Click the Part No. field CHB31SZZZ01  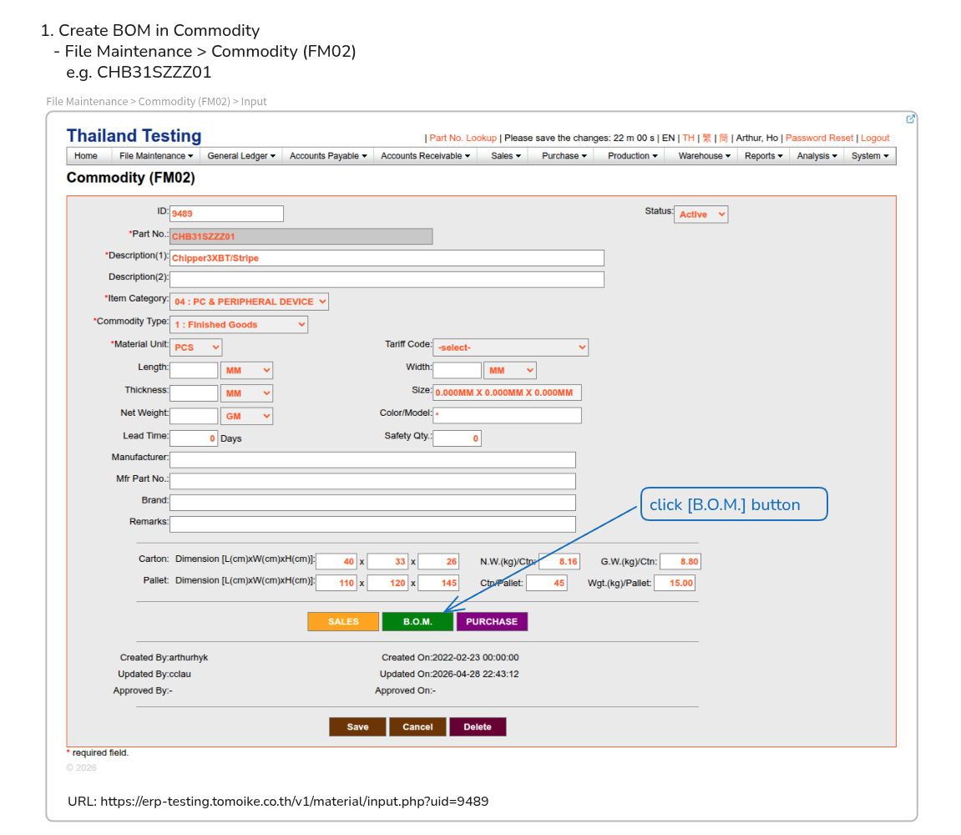(x=301, y=236)
